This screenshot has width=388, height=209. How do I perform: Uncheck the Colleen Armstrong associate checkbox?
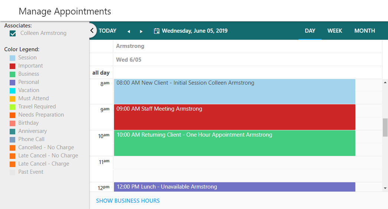click(13, 33)
